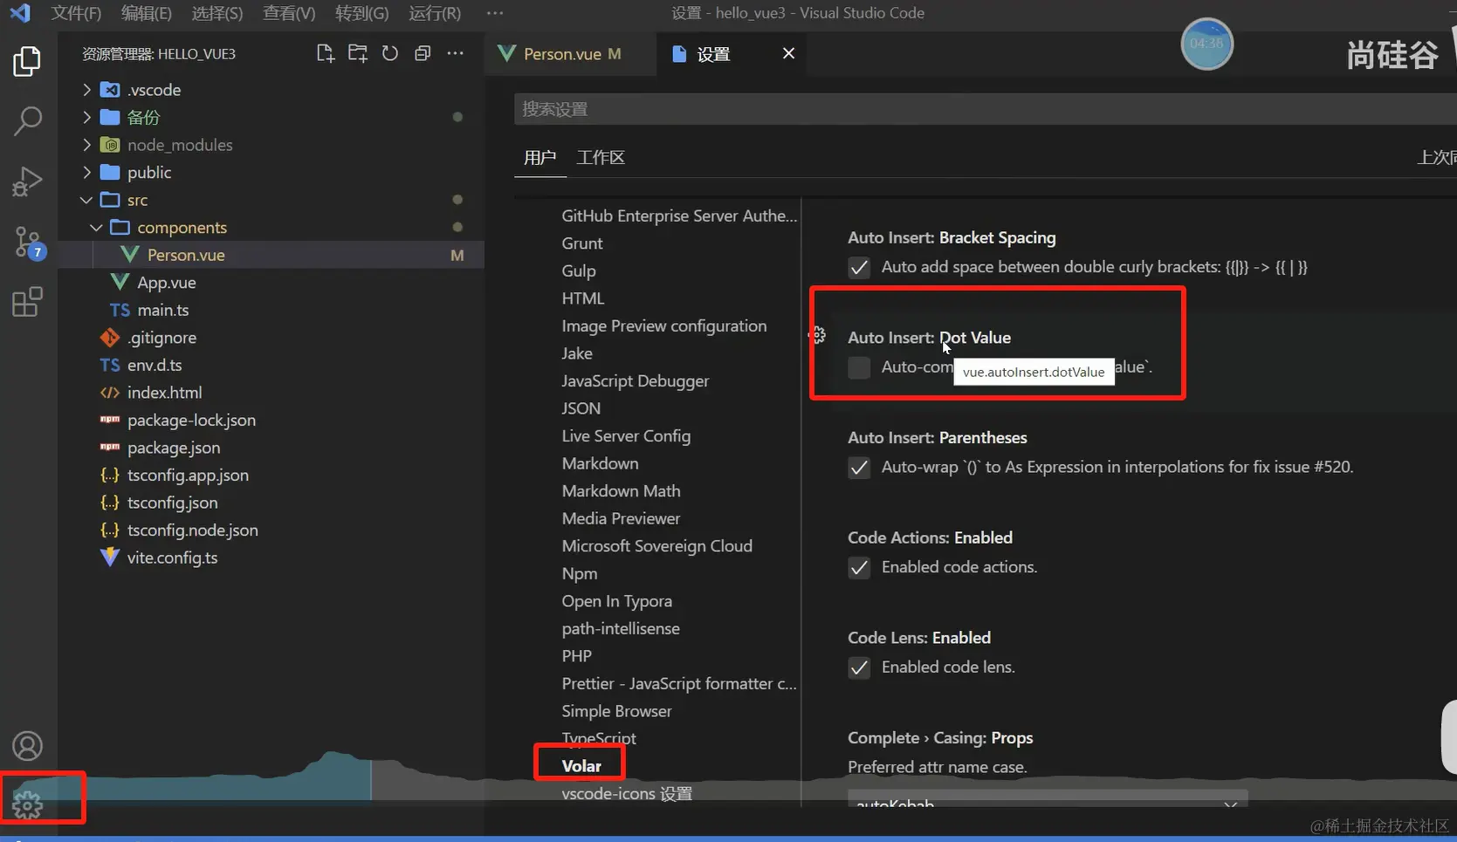Open the Extensions view

[x=27, y=302]
